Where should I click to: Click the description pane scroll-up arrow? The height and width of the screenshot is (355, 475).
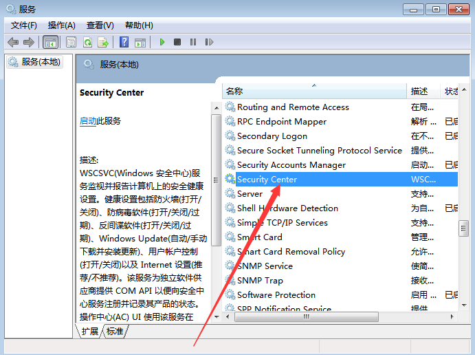[x=217, y=107]
